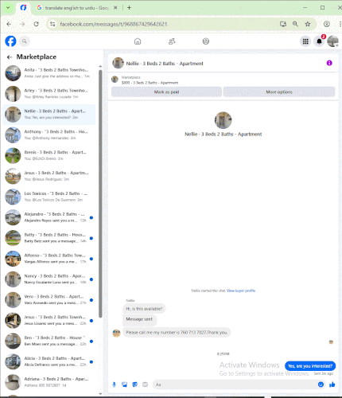Click the browser back button
This screenshot has width=342, height=398.
coord(9,24)
